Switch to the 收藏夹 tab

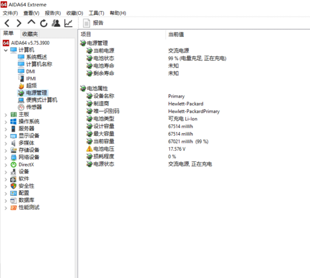[30, 34]
